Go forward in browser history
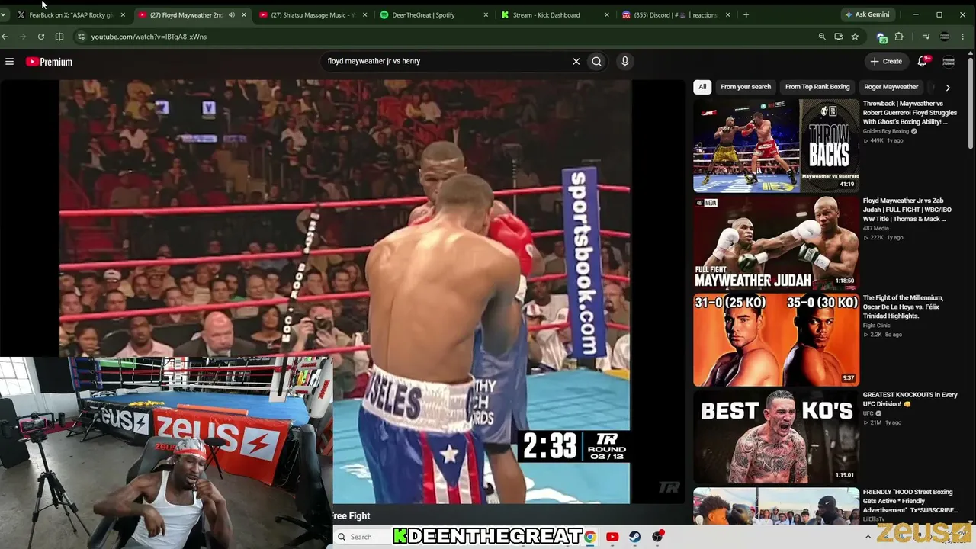 [x=23, y=37]
